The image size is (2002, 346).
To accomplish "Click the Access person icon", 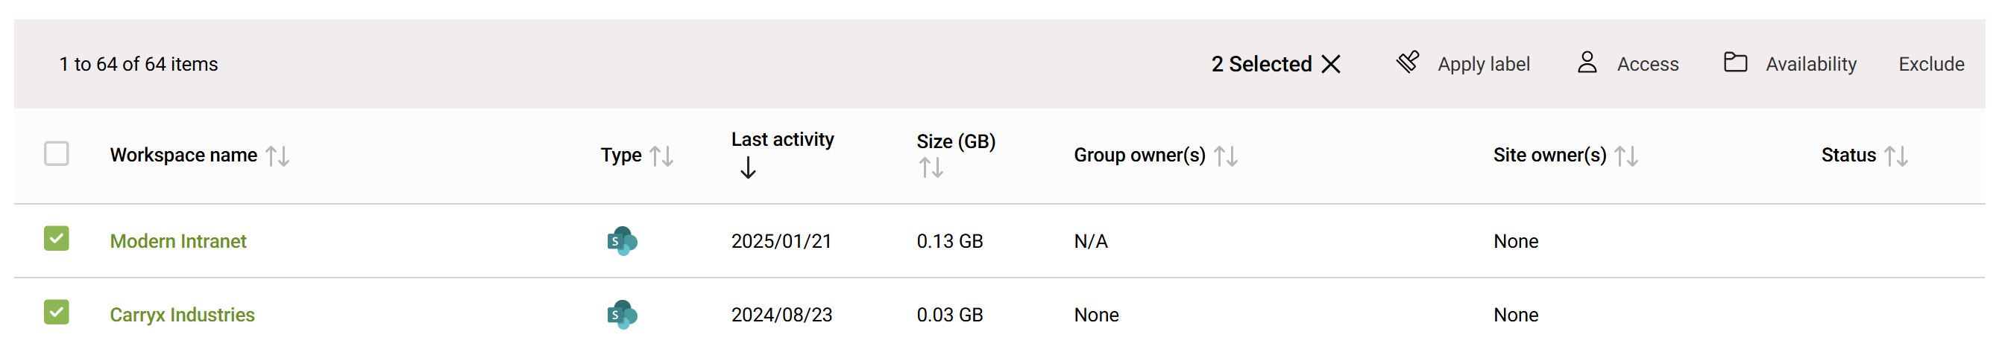I will [x=1587, y=62].
